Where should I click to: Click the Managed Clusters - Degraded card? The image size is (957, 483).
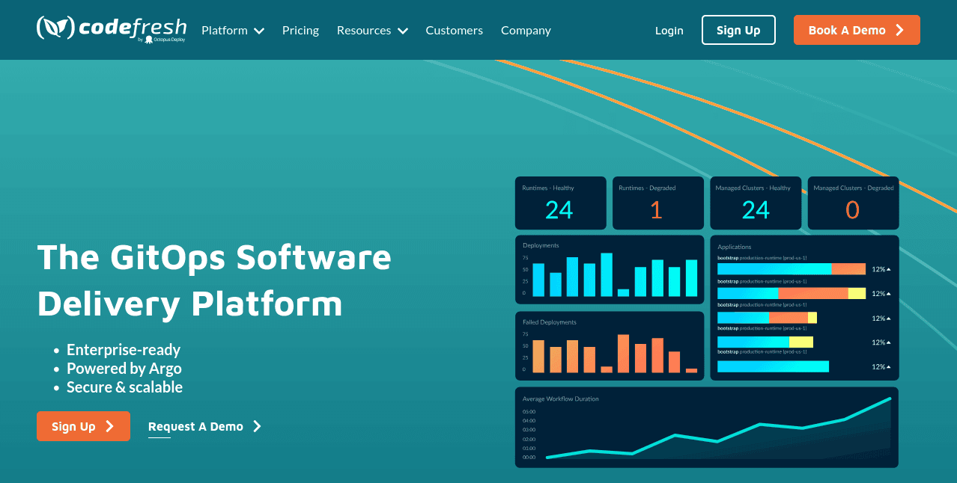coord(854,203)
